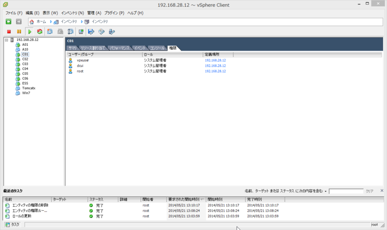Open the task filter criteria dropdown arrow
The width and height of the screenshot is (387, 230).
click(326, 191)
